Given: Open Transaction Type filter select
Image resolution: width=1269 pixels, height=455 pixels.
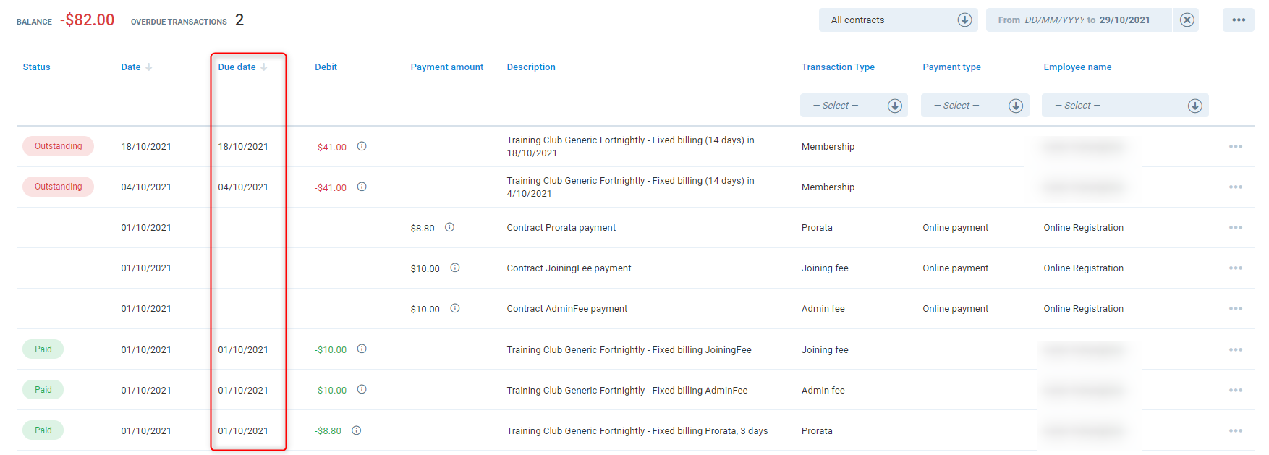Looking at the screenshot, I should tap(854, 106).
